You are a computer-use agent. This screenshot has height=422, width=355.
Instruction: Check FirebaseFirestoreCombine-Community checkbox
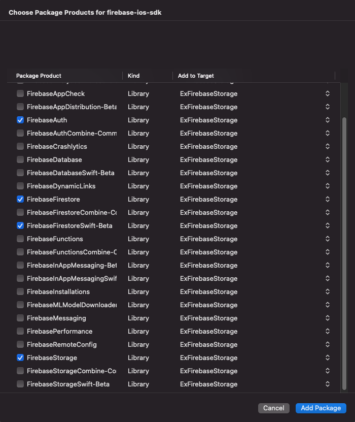(x=20, y=212)
